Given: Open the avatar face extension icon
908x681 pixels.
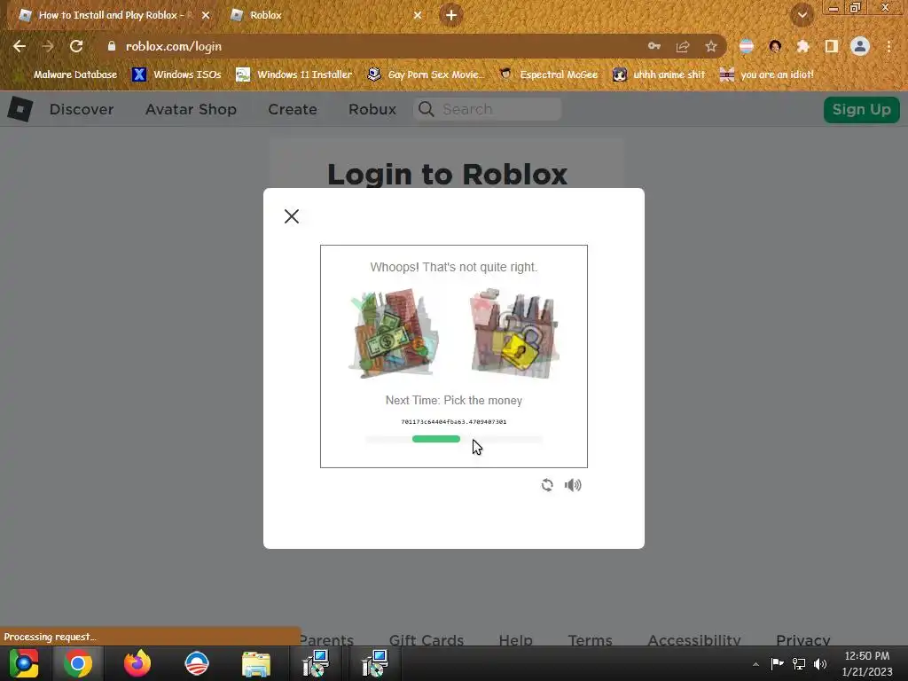Looking at the screenshot, I should click(x=775, y=46).
